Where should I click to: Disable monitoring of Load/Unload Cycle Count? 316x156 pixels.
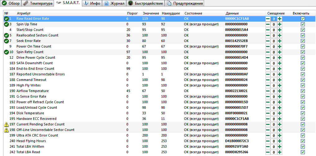303,108
